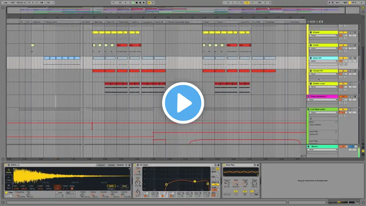The width and height of the screenshot is (366, 206).
Task: Click the TAP tempo button
Action: tap(13, 3)
